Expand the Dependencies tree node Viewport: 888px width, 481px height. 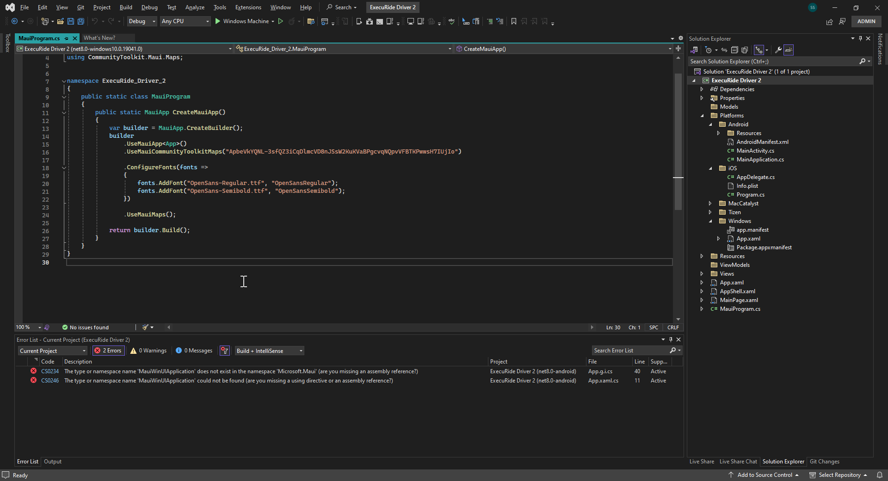pyautogui.click(x=702, y=89)
